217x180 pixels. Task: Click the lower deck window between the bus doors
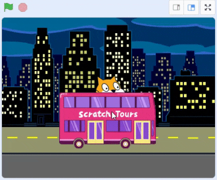[x=119, y=126]
